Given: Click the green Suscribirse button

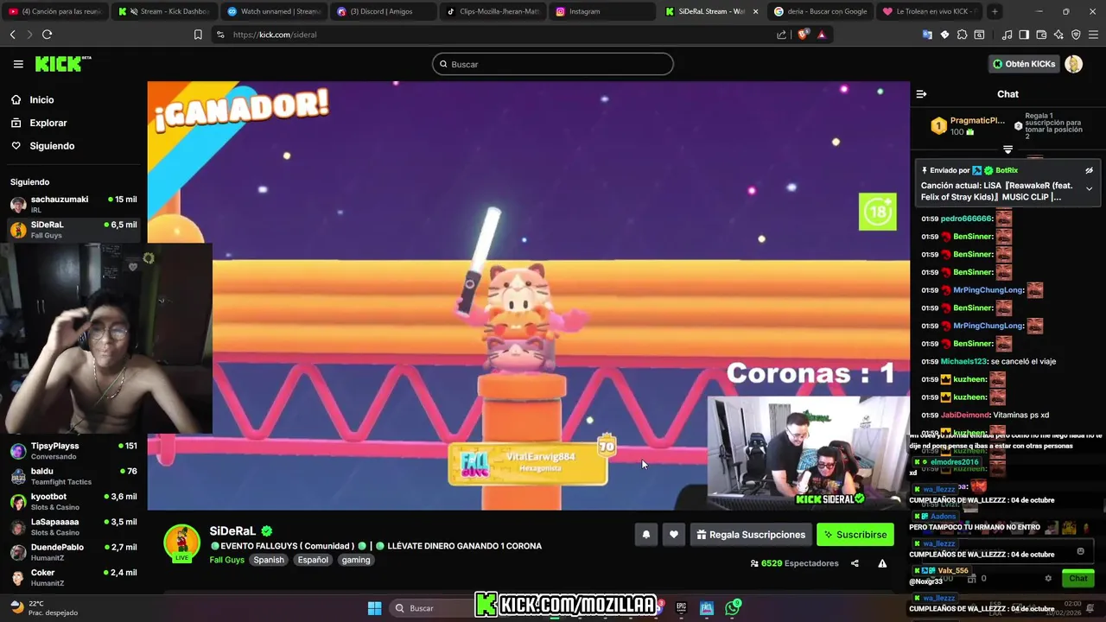Looking at the screenshot, I should 855,535.
